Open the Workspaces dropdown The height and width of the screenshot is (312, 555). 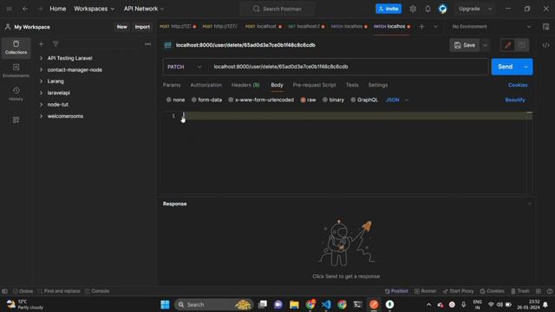[95, 9]
